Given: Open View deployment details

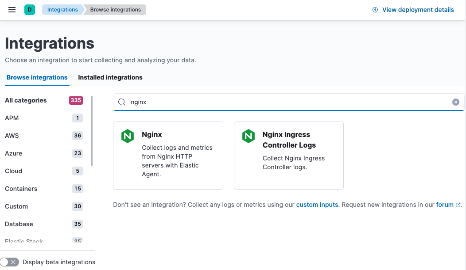Looking at the screenshot, I should tap(417, 9).
